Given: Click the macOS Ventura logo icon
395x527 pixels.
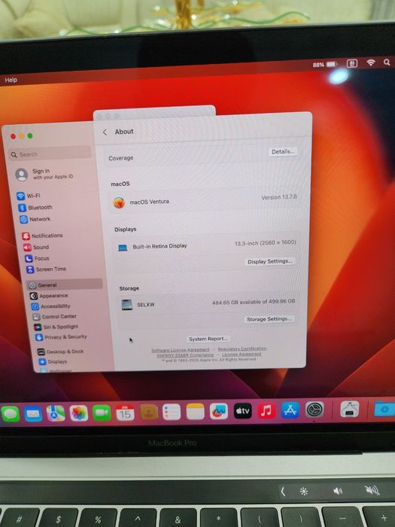Looking at the screenshot, I should click(119, 203).
